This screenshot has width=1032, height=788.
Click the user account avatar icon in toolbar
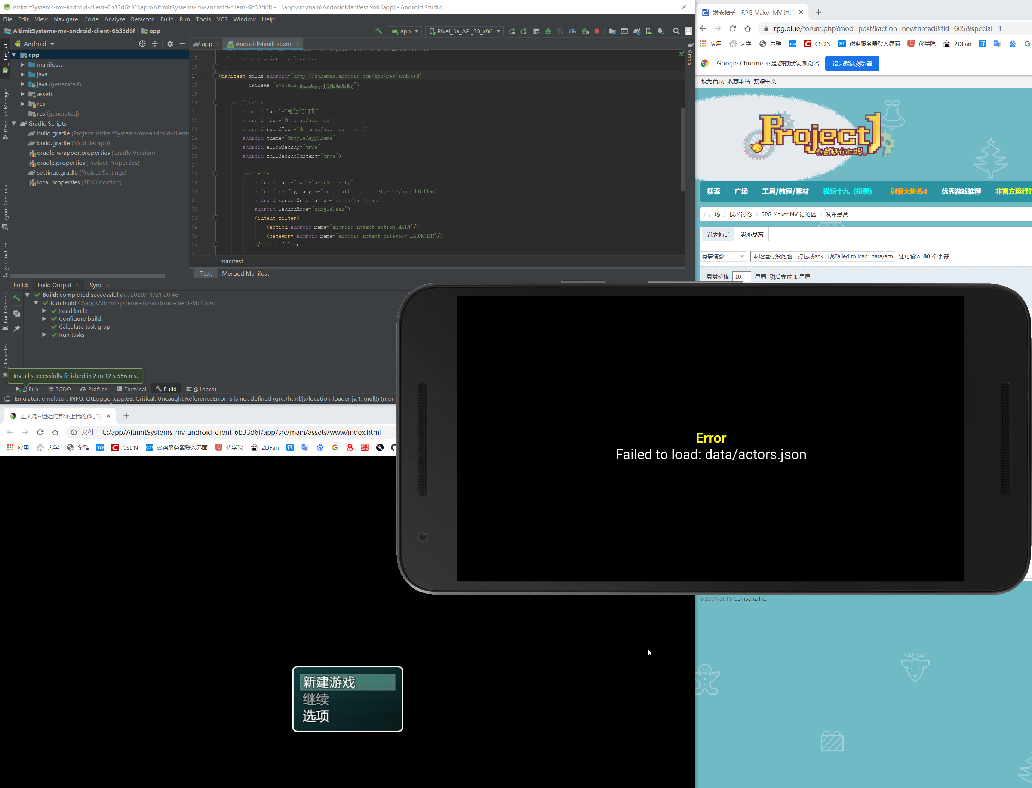[x=688, y=31]
